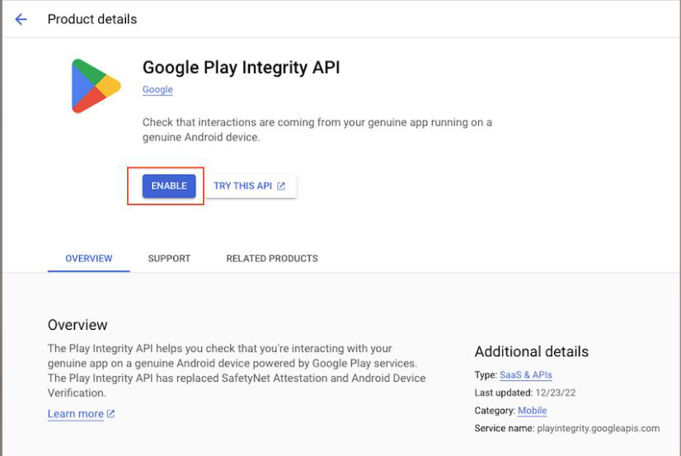Screen dimensions: 681x456
Task: Click the overview paragraph about Play Integrity
Action: click(x=237, y=370)
